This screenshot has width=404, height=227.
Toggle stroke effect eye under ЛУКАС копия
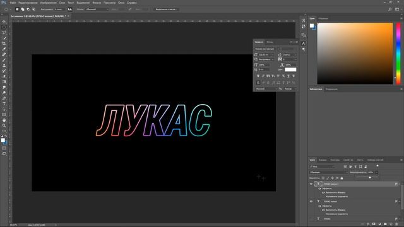click(323, 210)
